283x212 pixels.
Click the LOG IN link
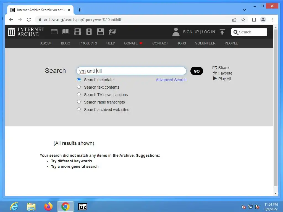pos(208,32)
